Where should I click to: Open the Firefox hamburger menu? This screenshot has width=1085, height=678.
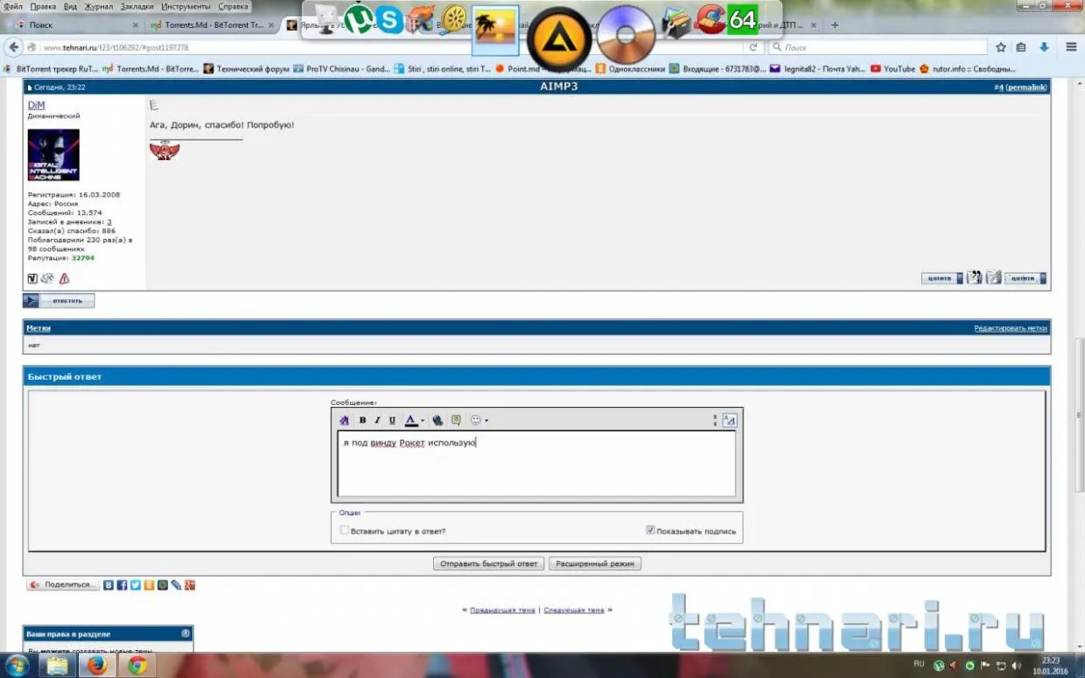coord(1071,47)
